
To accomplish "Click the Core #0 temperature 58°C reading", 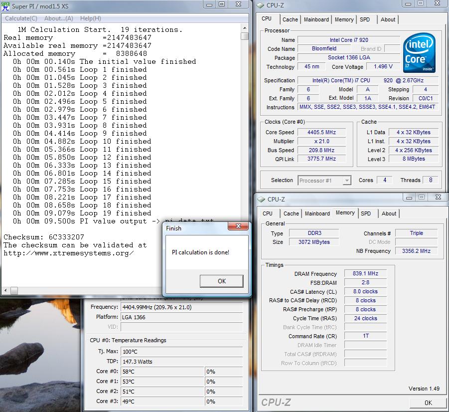I will [162, 372].
